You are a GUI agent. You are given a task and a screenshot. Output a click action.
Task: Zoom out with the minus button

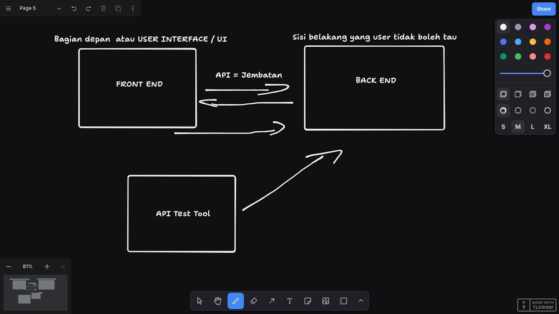[x=8, y=266]
